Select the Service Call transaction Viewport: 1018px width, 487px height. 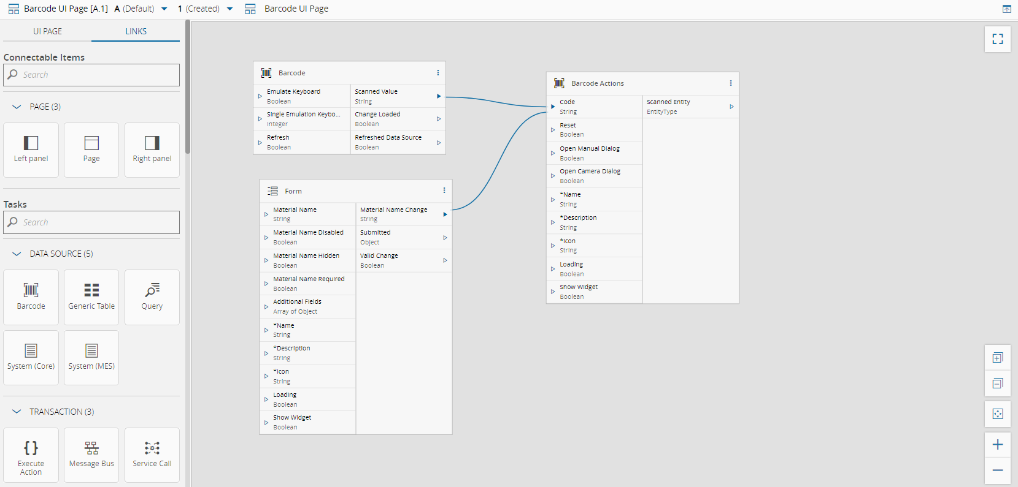pyautogui.click(x=152, y=455)
